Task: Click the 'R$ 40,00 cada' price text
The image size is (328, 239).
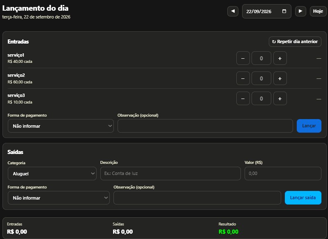Action: coord(20,62)
